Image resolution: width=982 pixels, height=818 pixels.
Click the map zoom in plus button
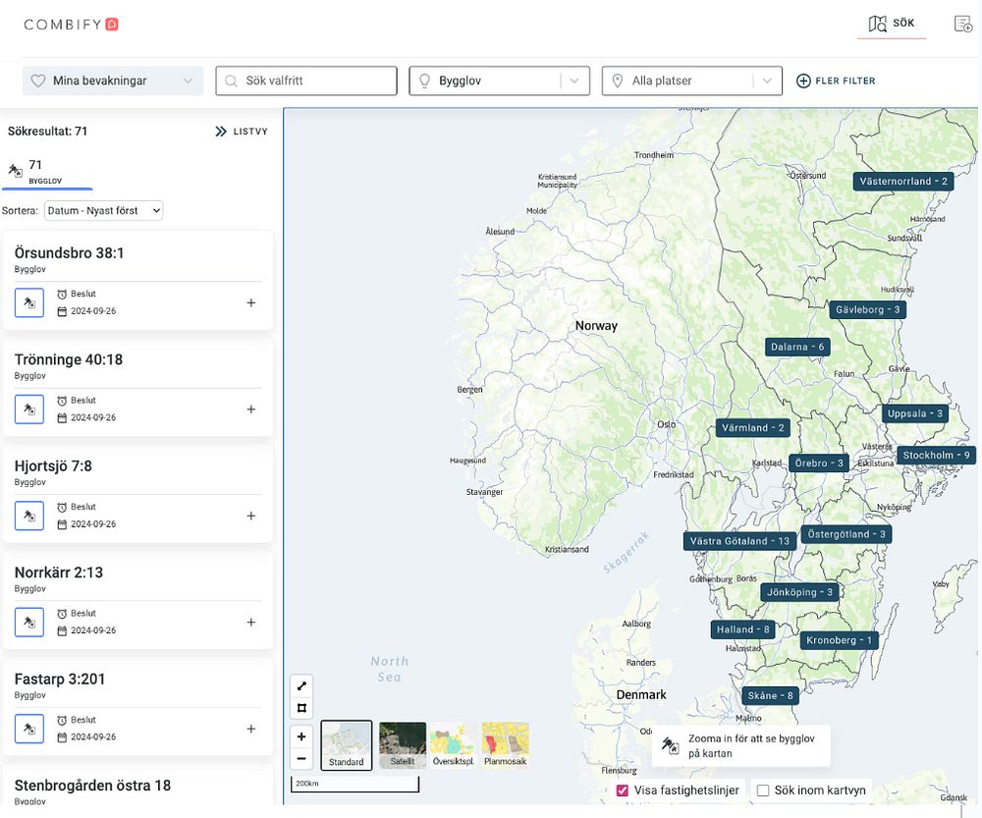pyautogui.click(x=301, y=736)
